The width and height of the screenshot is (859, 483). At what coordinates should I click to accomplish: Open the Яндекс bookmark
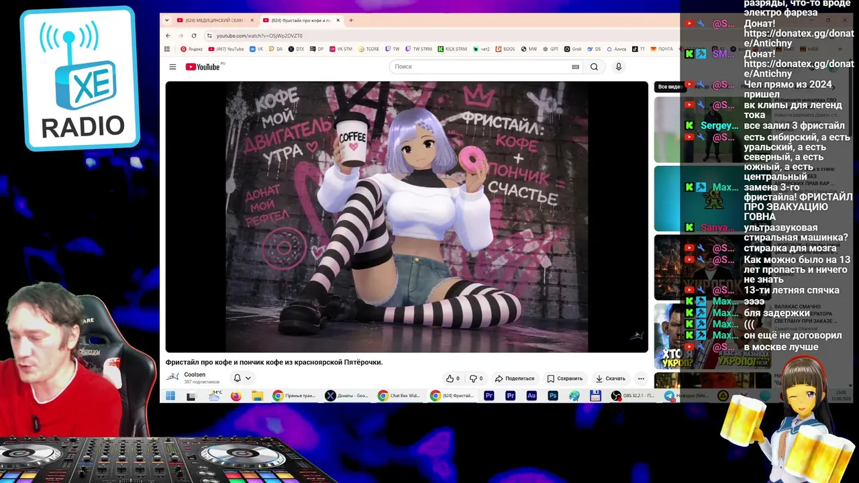tap(192, 49)
